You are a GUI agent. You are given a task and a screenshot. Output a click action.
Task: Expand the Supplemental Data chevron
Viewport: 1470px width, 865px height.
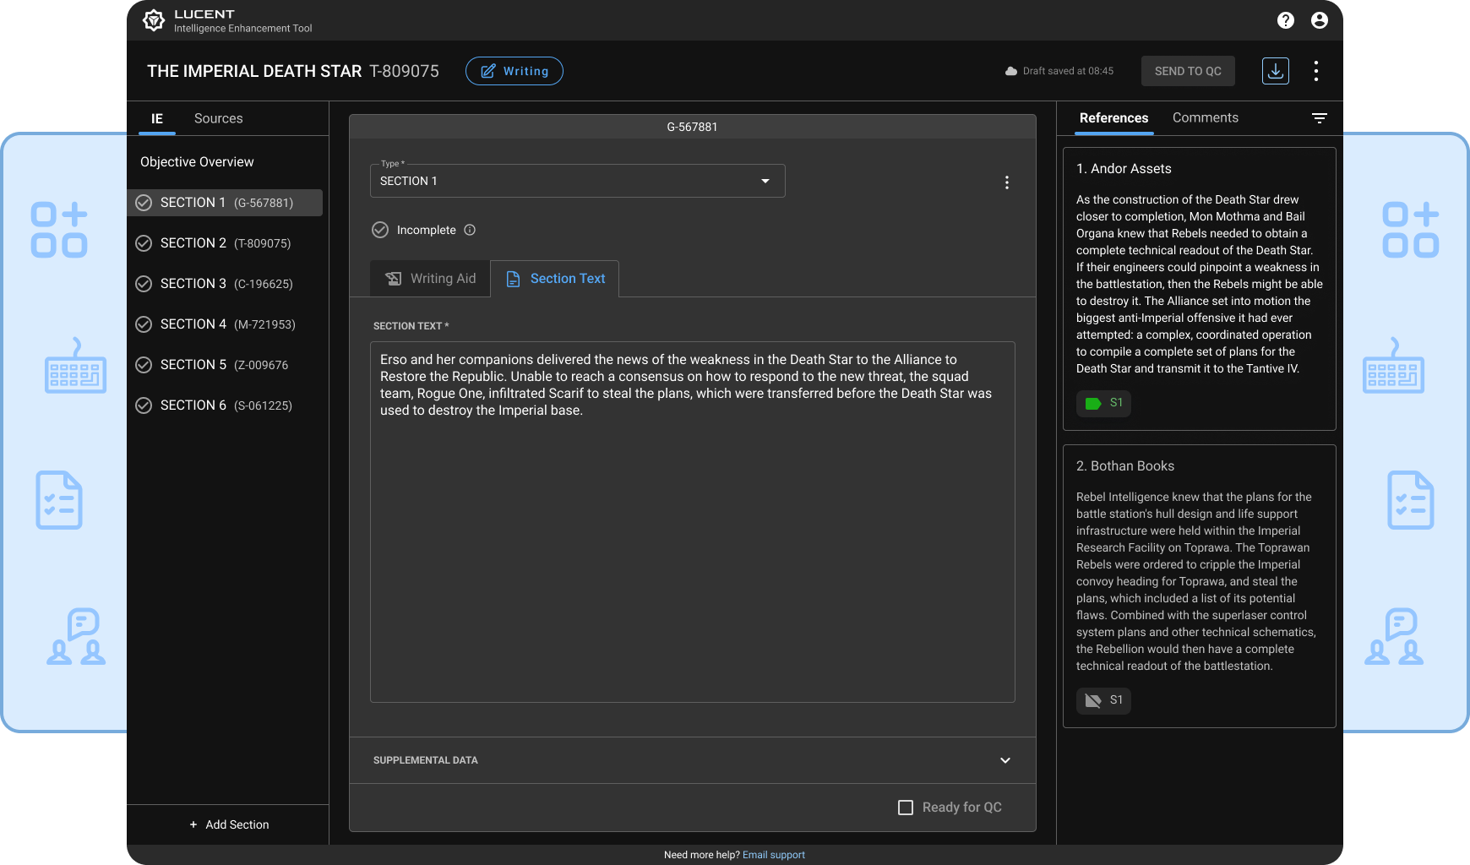pyautogui.click(x=1005, y=760)
